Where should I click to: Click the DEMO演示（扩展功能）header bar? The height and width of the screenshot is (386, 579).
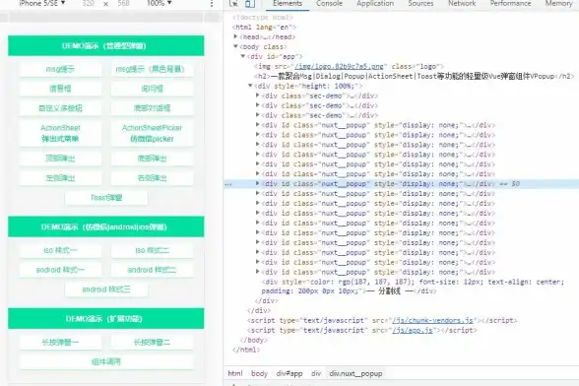click(106, 318)
